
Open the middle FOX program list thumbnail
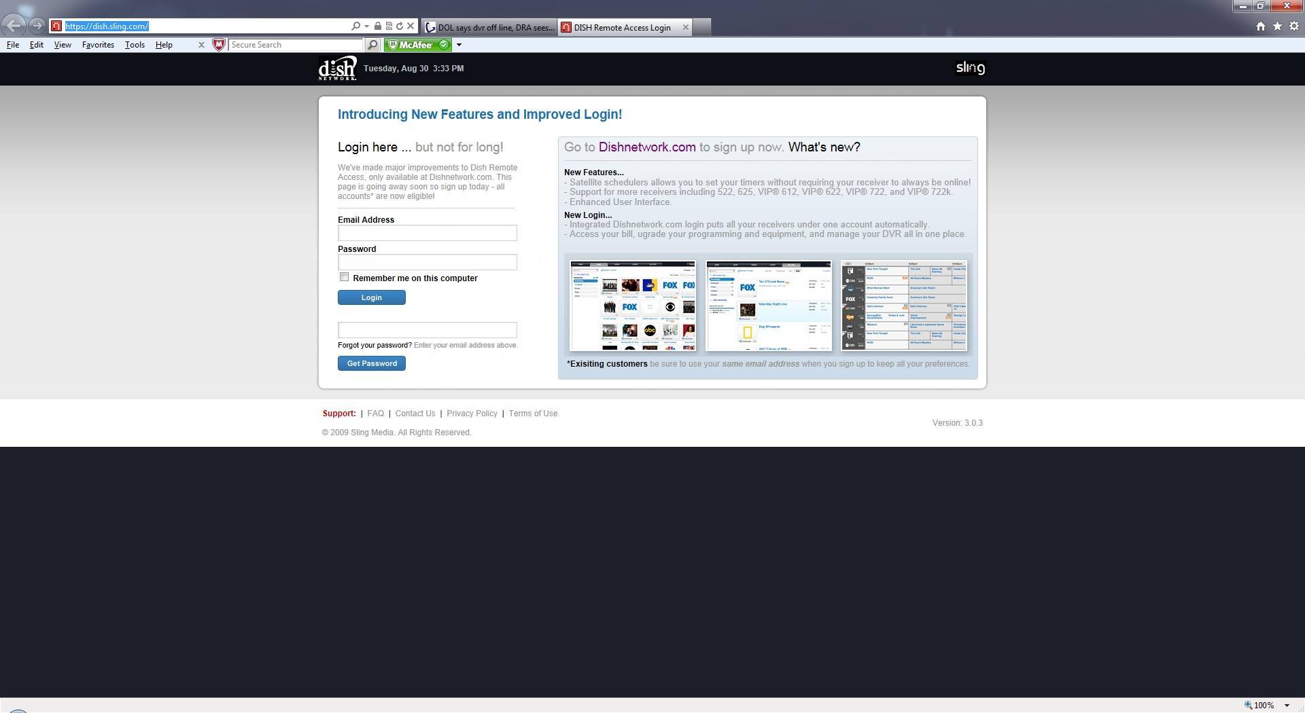pyautogui.click(x=769, y=306)
